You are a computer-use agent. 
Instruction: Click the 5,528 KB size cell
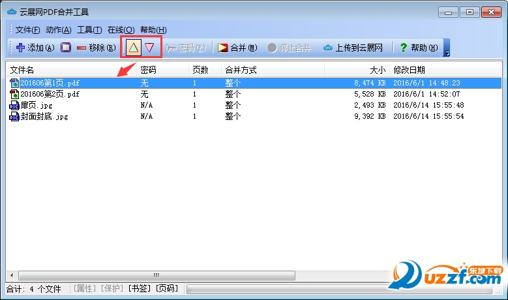click(x=370, y=94)
